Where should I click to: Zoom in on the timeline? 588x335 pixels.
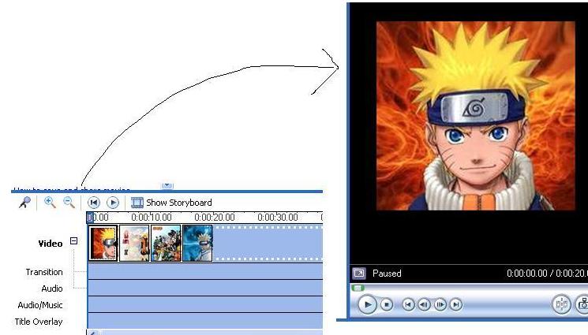pyautogui.click(x=50, y=203)
